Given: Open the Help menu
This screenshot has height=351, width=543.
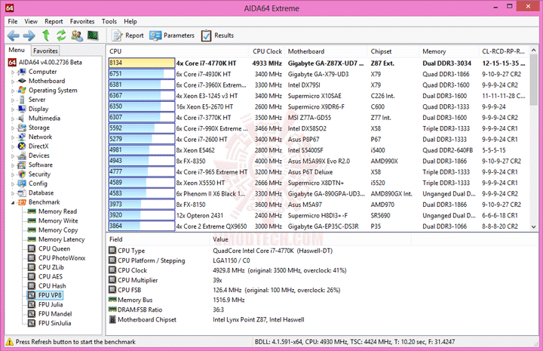Looking at the screenshot, I should point(130,21).
